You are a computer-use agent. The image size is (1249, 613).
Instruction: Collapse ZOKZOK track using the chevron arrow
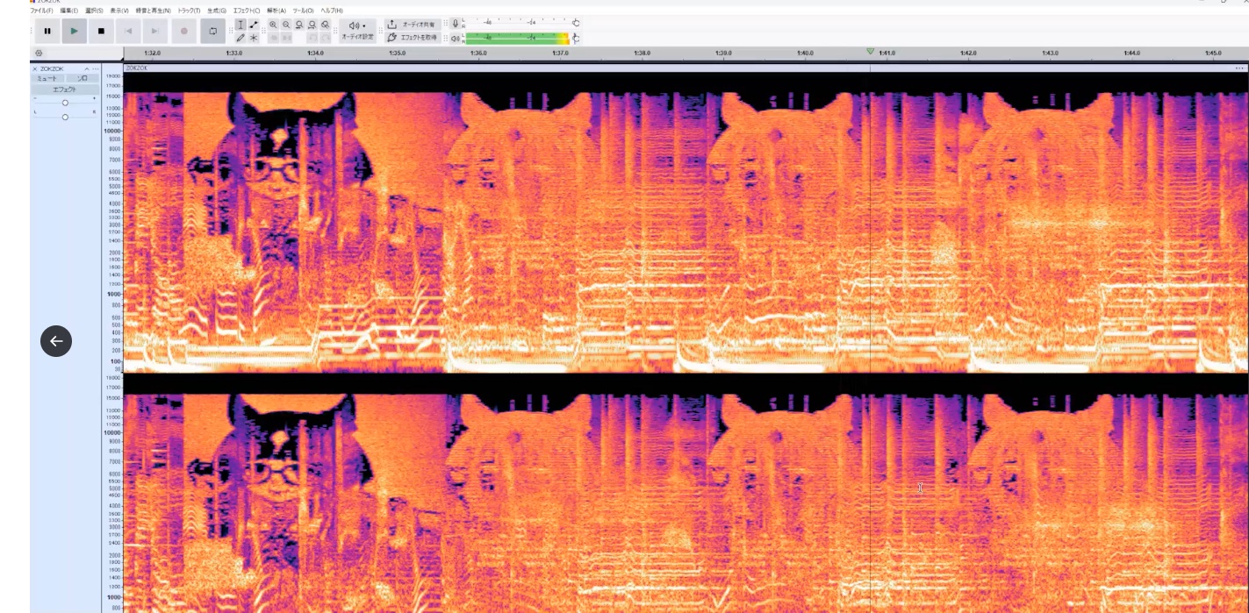86,68
